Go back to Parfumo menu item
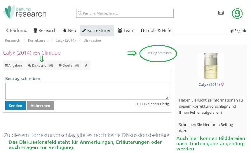Screen dimensions: 251x153 (16, 30)
